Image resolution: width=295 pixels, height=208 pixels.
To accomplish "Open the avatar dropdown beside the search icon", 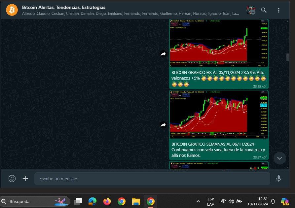I will click(251, 11).
